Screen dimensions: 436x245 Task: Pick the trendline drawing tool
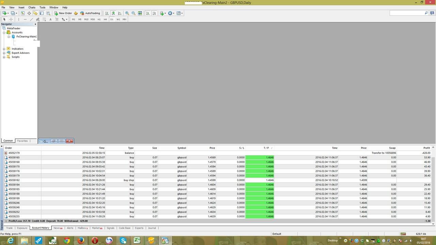coord(31,19)
